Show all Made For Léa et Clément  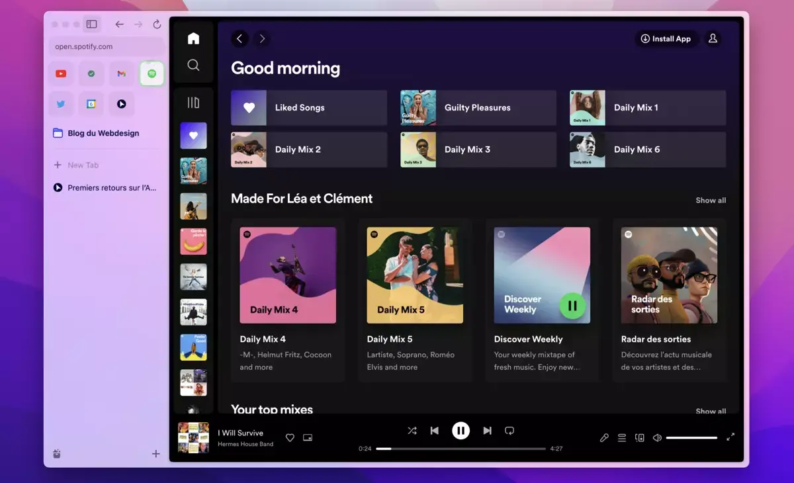point(711,200)
